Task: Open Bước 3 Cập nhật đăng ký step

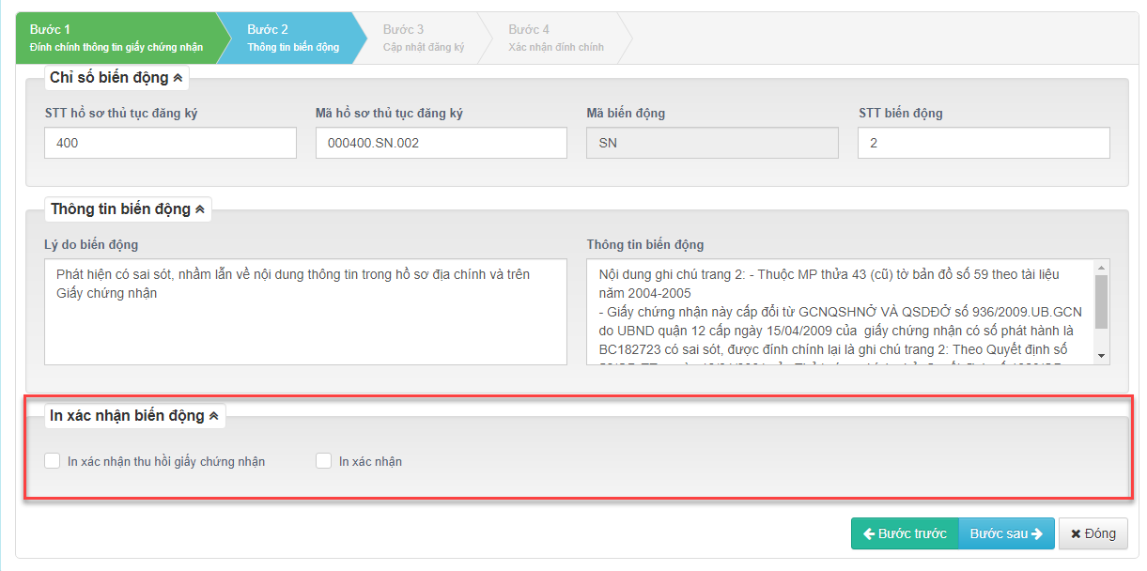Action: click(423, 38)
